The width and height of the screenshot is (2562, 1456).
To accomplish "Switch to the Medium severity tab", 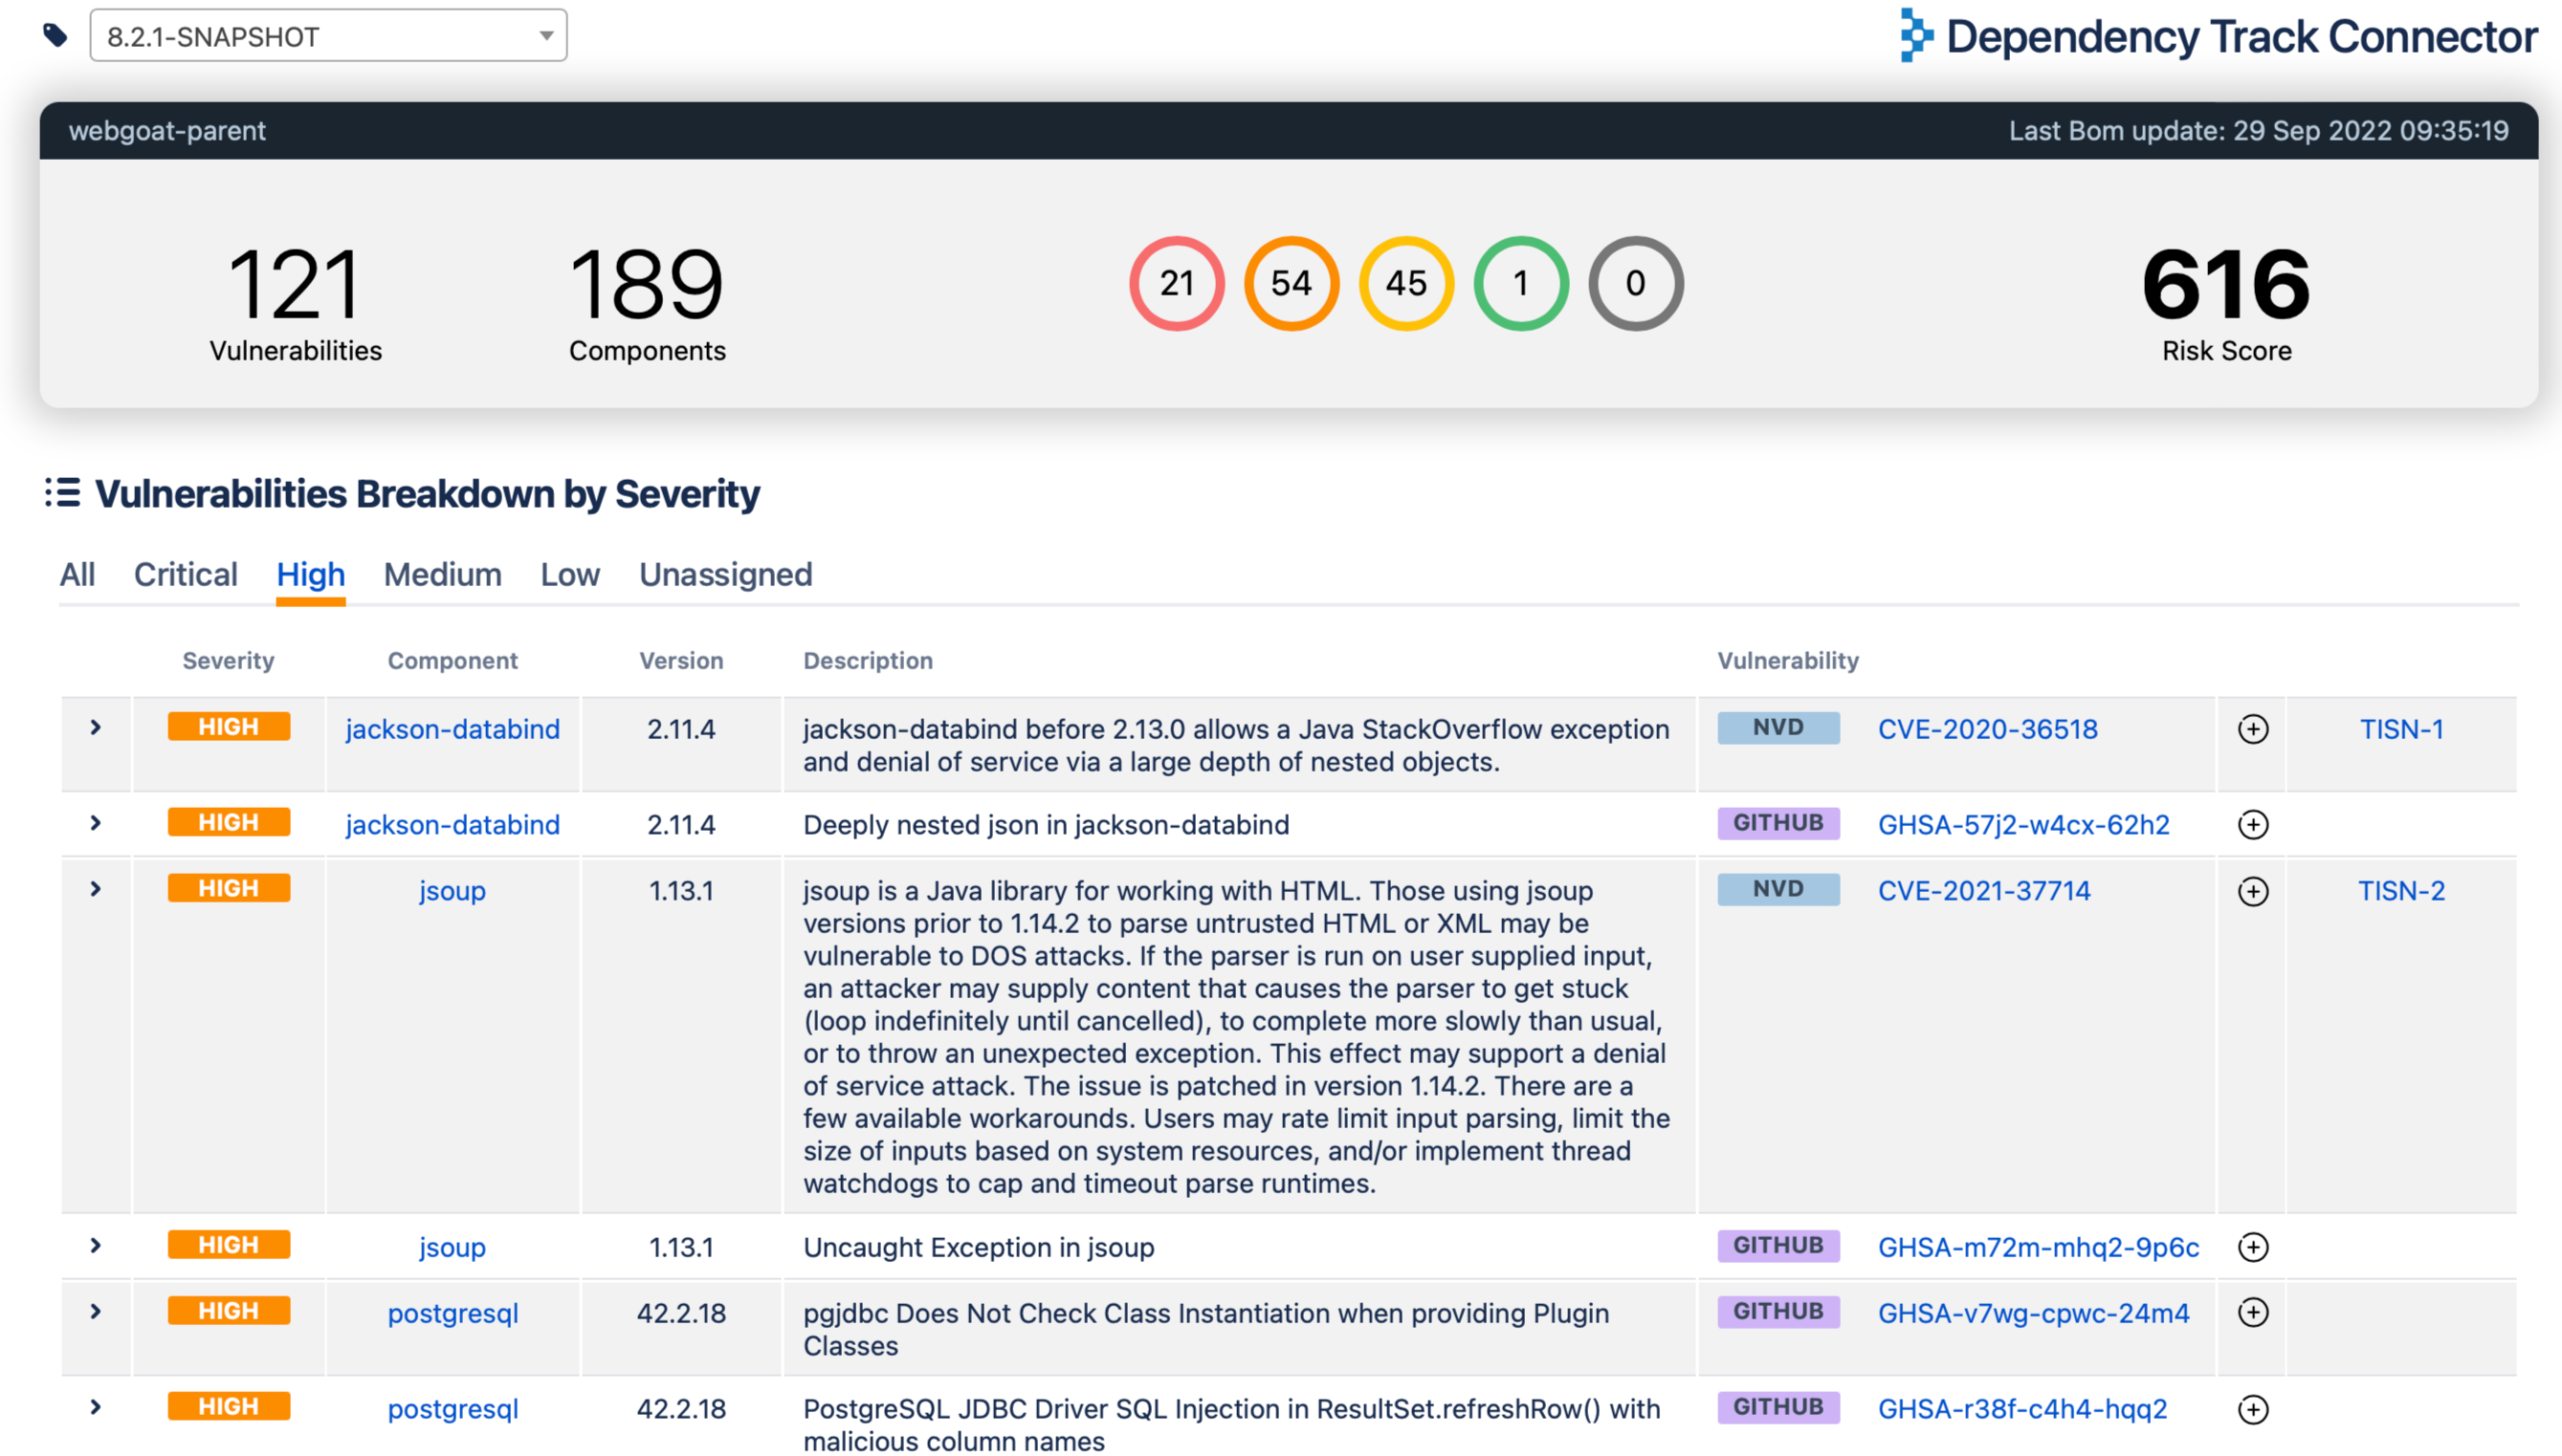I will [442, 574].
